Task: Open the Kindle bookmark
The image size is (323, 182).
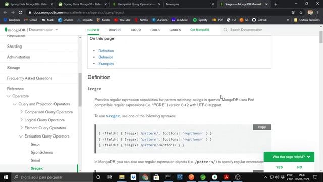Action: 103,20
